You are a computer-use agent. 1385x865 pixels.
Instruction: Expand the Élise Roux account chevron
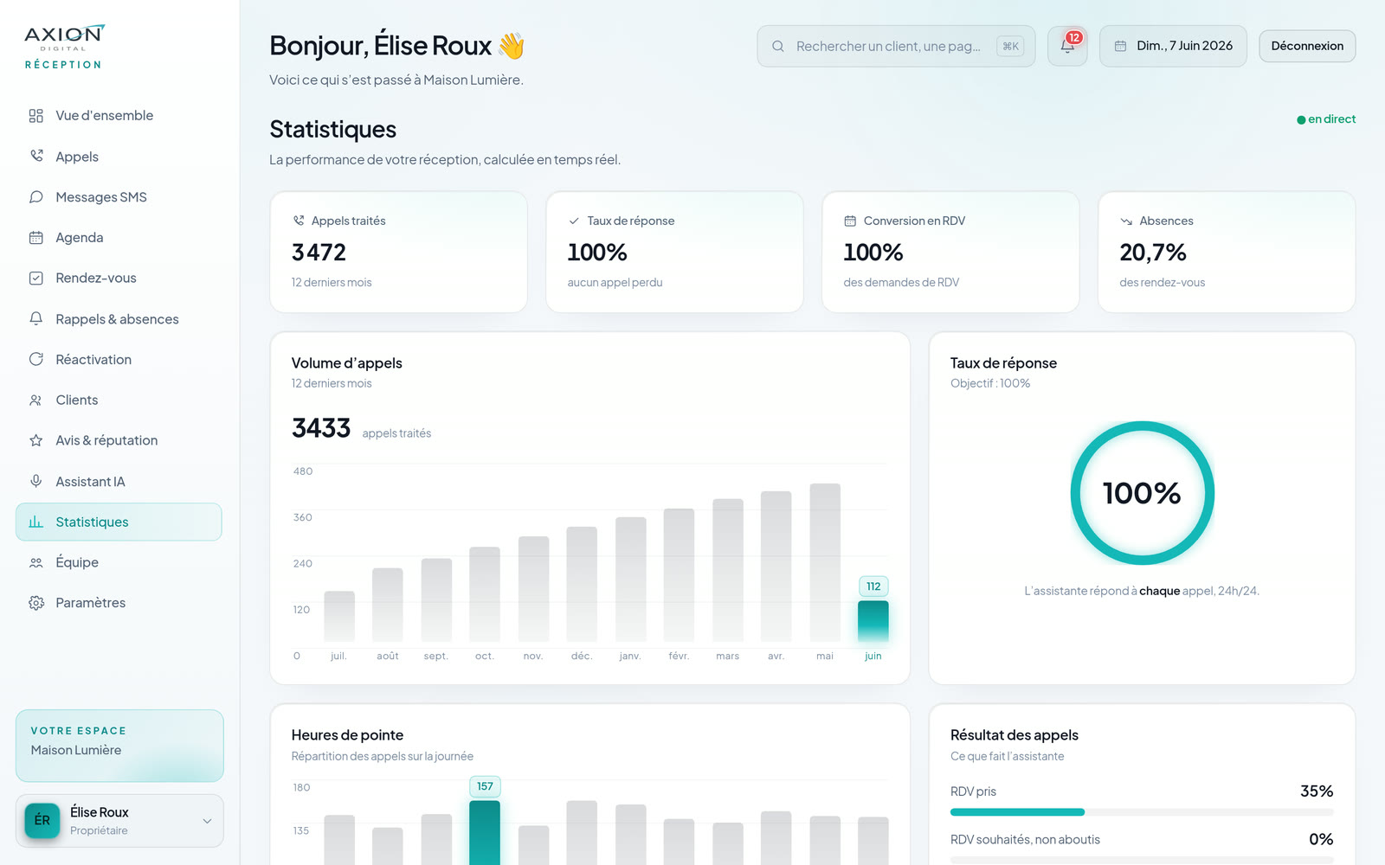[x=207, y=821]
